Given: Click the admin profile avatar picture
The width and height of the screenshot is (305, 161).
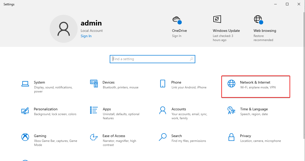Looking at the screenshot, I should coord(63,29).
